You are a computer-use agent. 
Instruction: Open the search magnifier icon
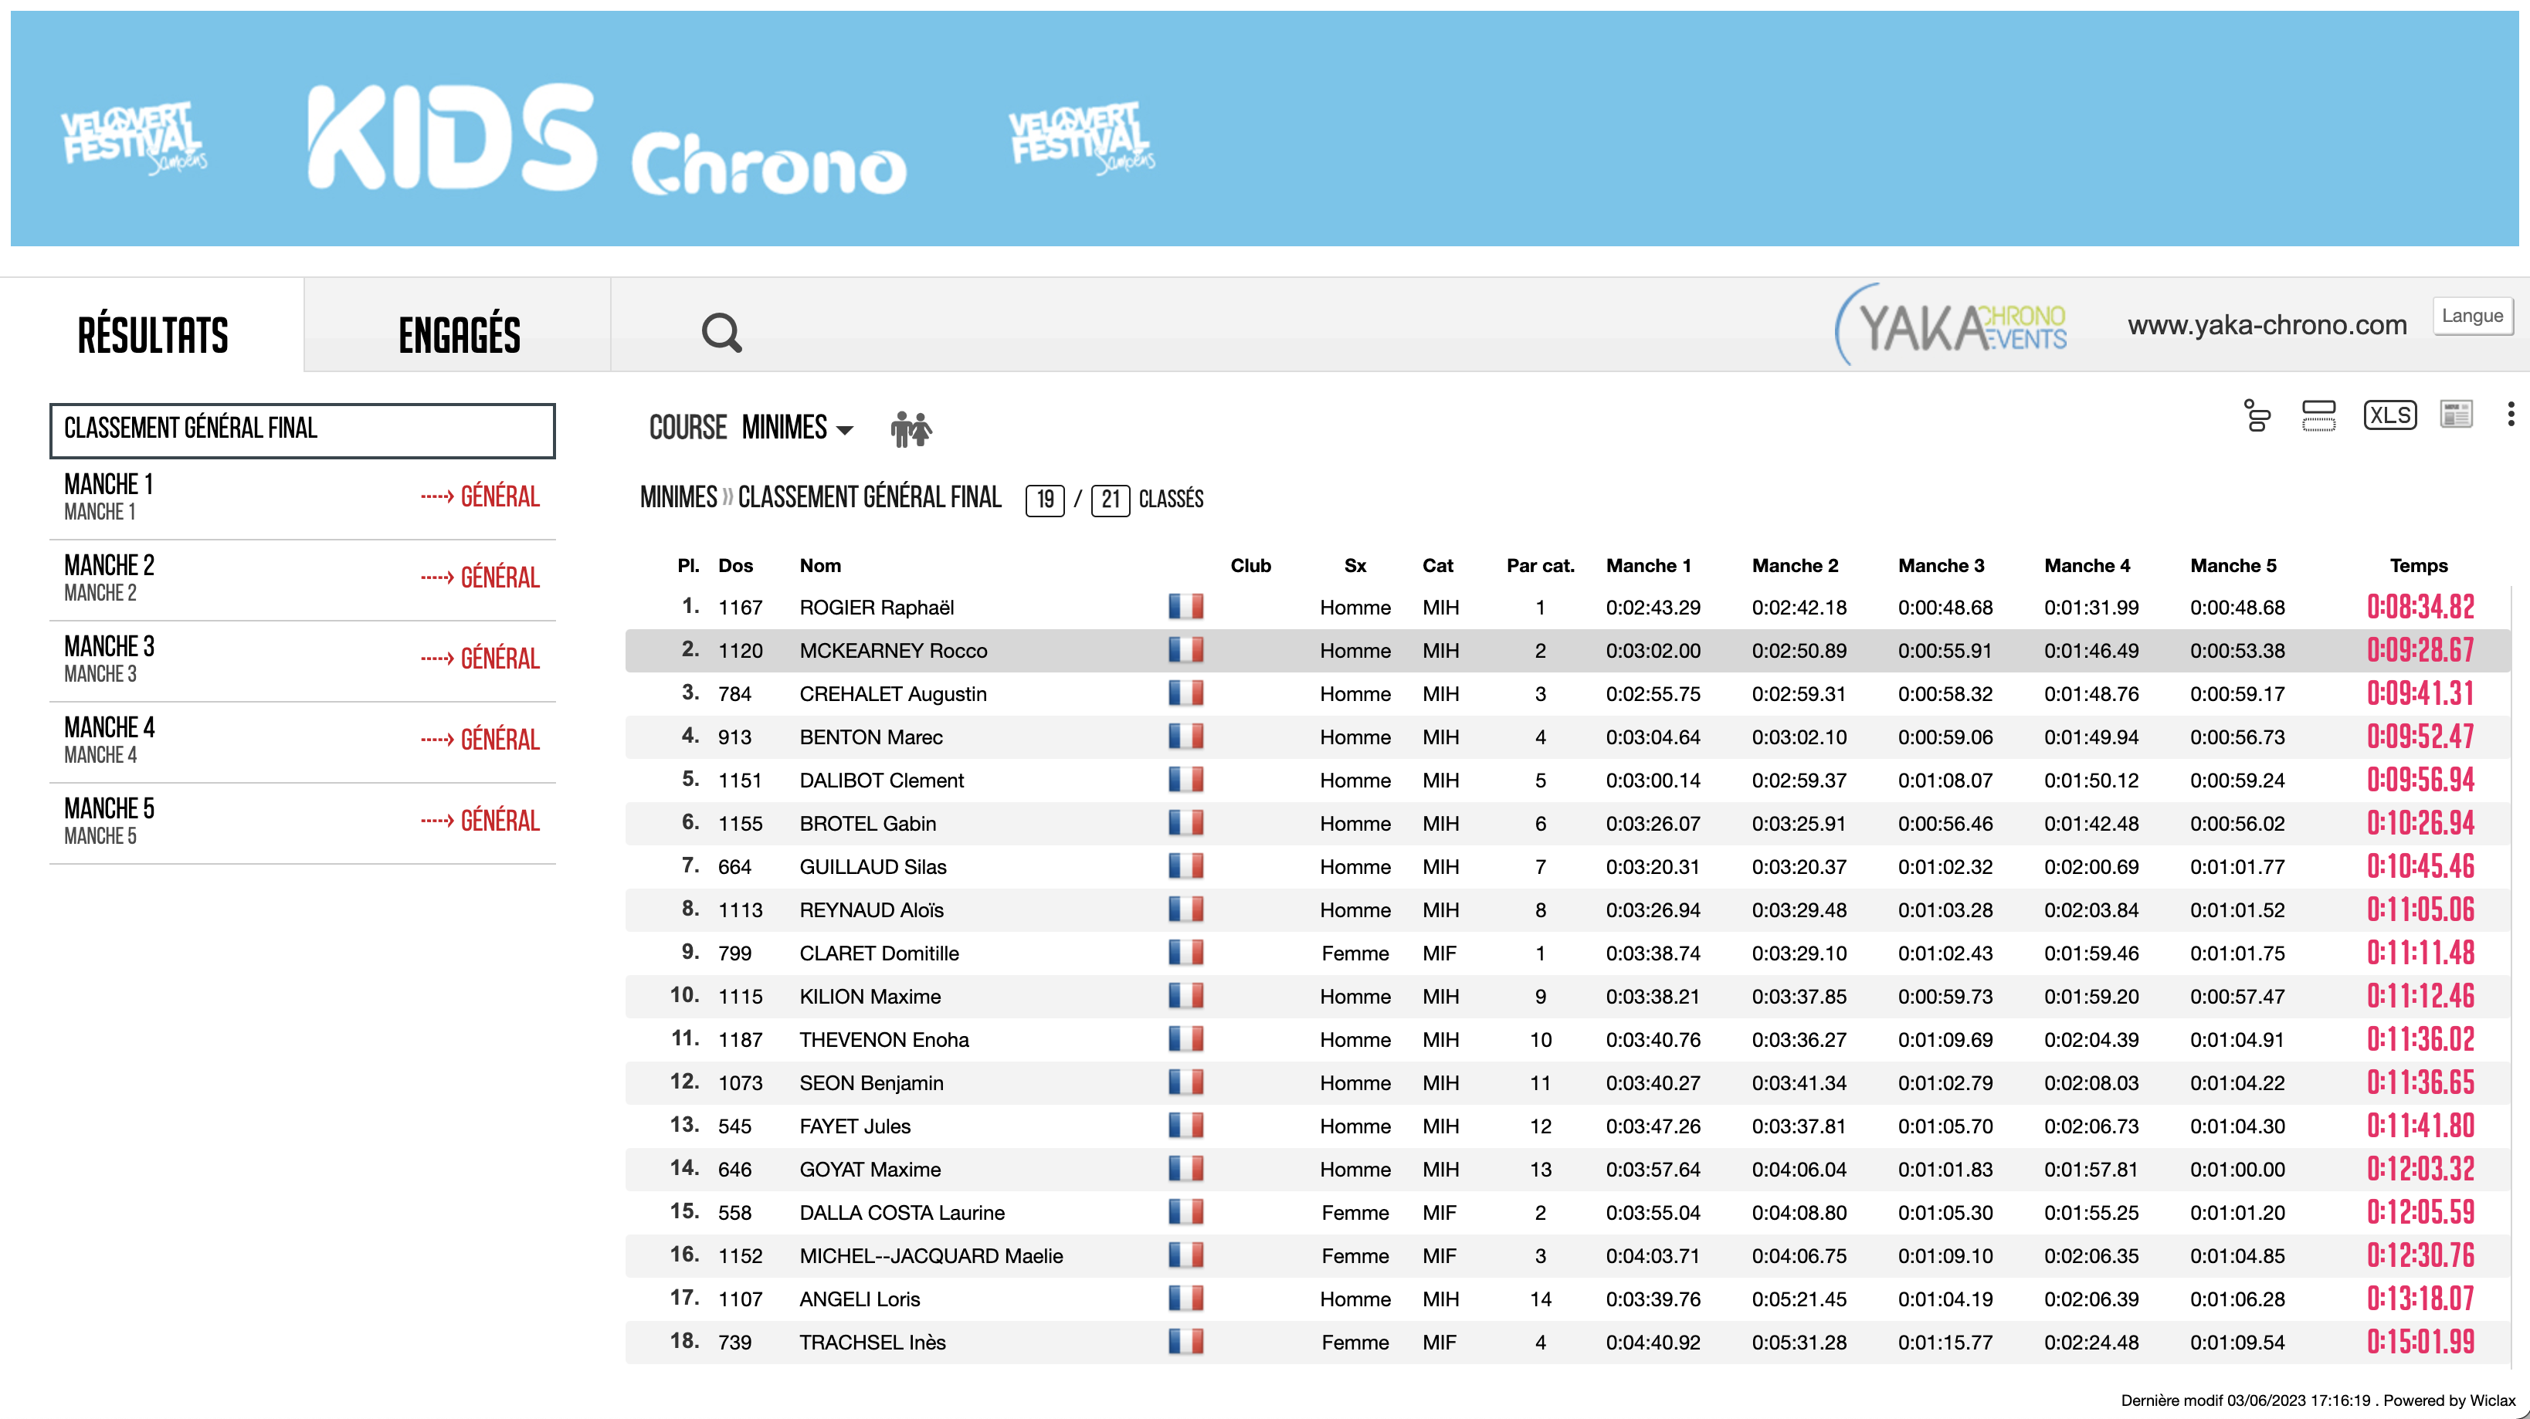[x=721, y=333]
